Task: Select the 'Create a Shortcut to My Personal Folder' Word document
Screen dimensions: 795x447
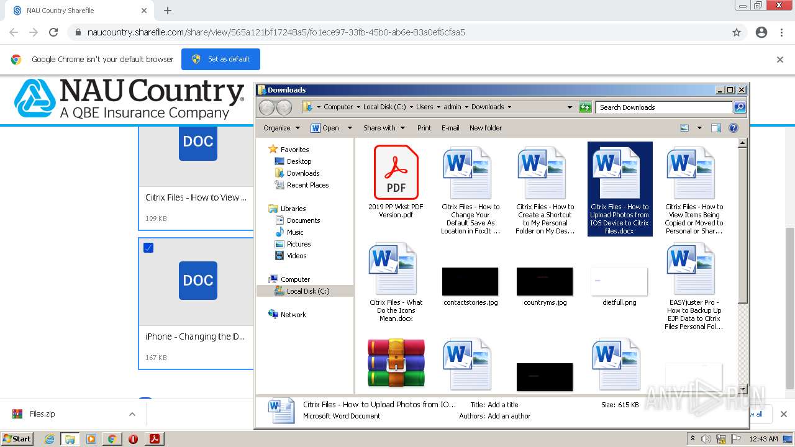Action: tap(545, 189)
